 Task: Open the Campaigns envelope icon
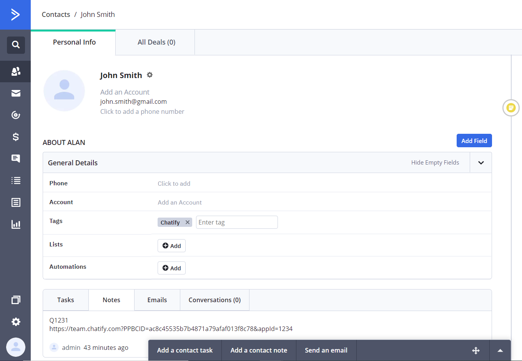pos(16,93)
